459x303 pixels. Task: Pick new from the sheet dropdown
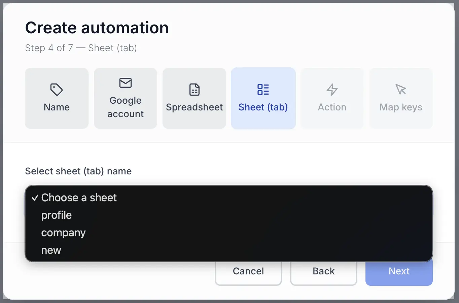(51, 250)
